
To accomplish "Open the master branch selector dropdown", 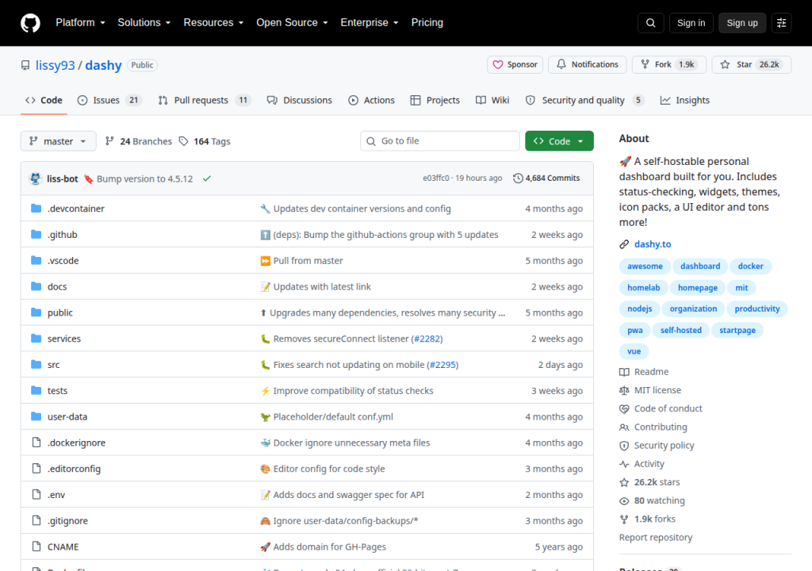I will point(58,141).
